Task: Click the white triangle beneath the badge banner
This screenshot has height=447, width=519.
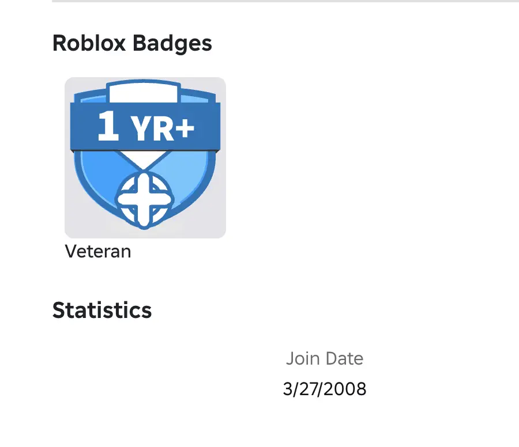Action: tap(144, 160)
